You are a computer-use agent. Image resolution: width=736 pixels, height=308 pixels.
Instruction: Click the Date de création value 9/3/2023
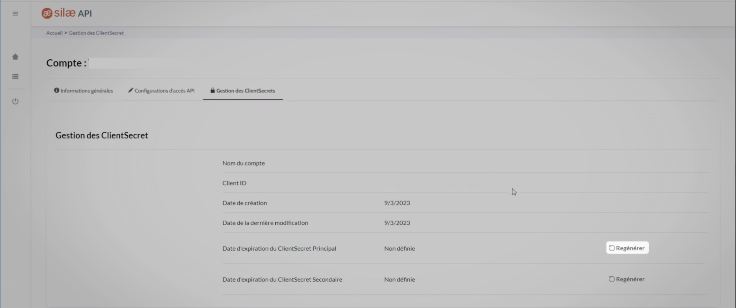pyautogui.click(x=397, y=203)
